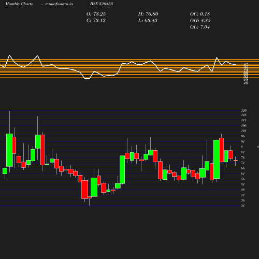Click the 91 price axis label
Screen dimensions: 259x259
point(243,141)
